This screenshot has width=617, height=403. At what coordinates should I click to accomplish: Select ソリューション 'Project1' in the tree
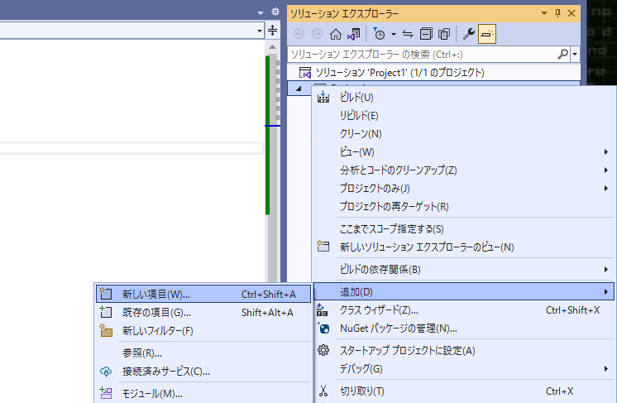point(399,73)
